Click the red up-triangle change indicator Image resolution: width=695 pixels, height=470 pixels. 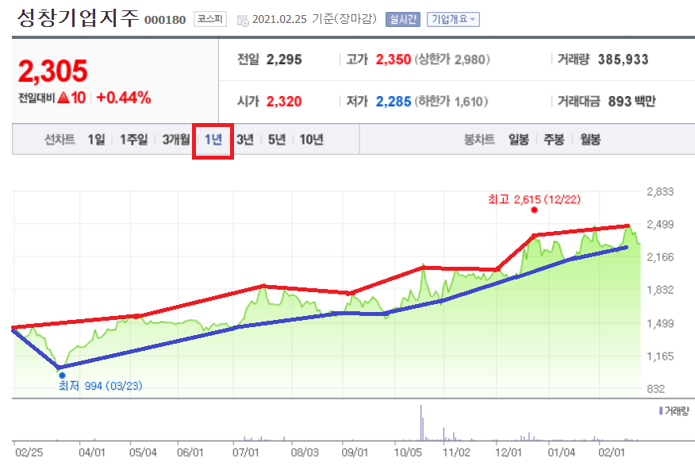pyautogui.click(x=63, y=97)
